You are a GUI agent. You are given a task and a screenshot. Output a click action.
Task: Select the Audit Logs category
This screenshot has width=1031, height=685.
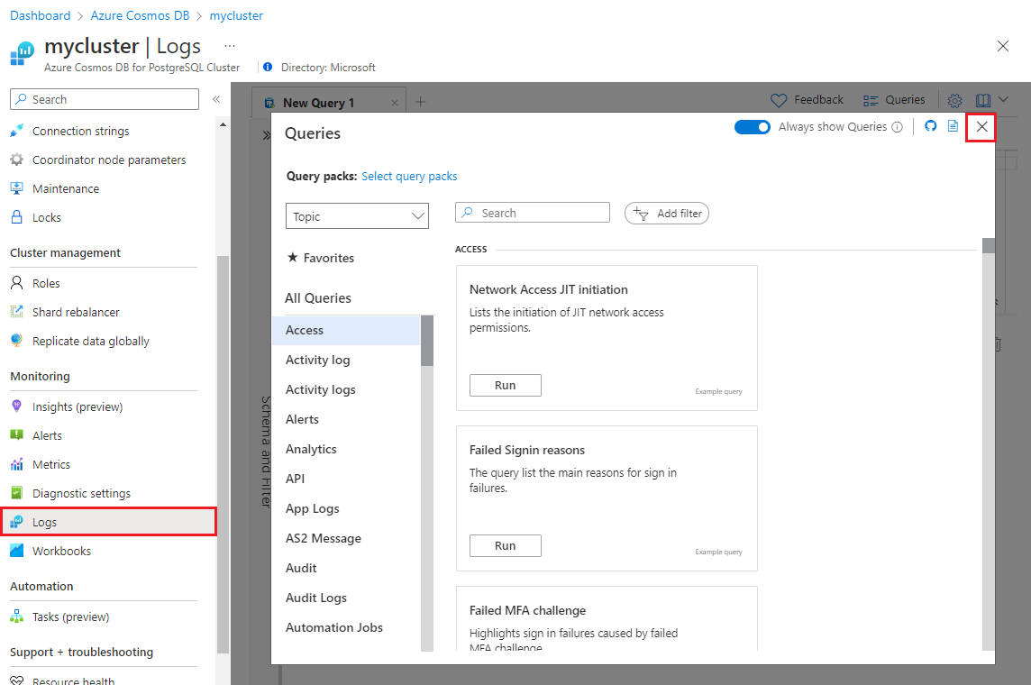(315, 597)
